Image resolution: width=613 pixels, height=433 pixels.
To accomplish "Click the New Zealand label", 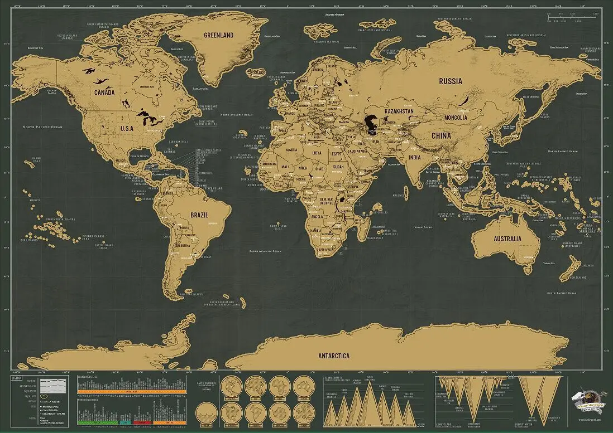I will pyautogui.click(x=578, y=278).
